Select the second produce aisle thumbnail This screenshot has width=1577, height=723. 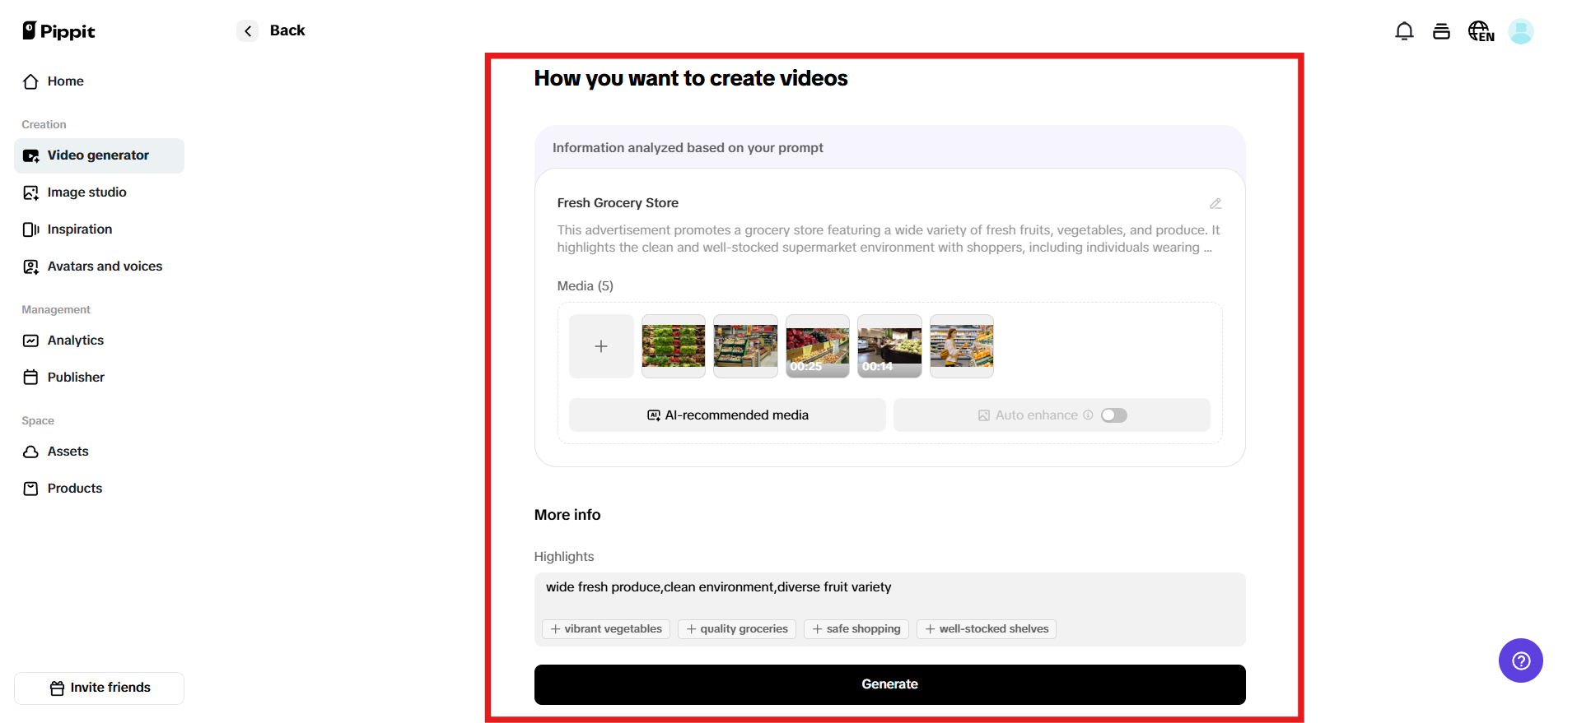coord(745,346)
